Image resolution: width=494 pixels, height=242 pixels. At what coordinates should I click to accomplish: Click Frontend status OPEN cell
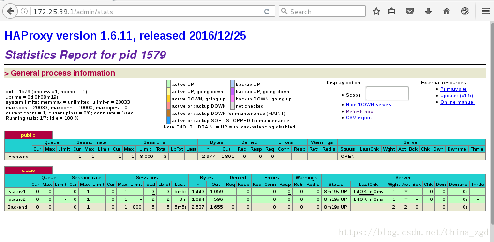347,156
